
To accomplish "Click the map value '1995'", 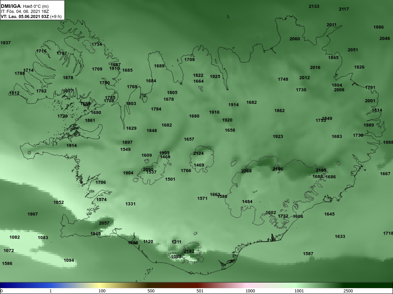I will [164, 153].
